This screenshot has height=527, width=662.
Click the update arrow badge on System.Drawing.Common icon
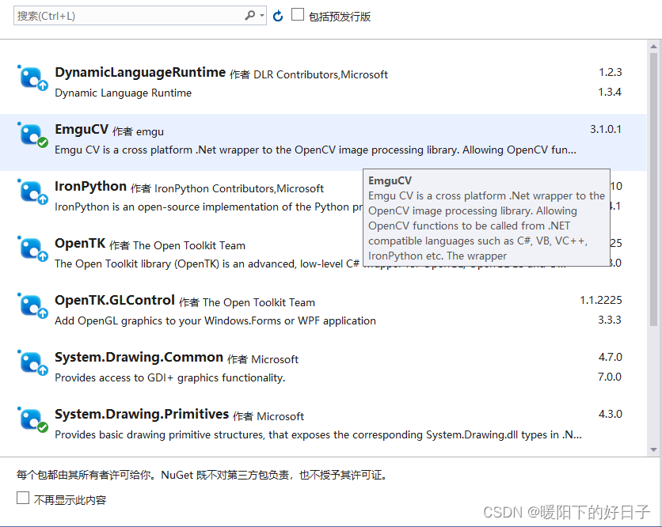click(43, 370)
